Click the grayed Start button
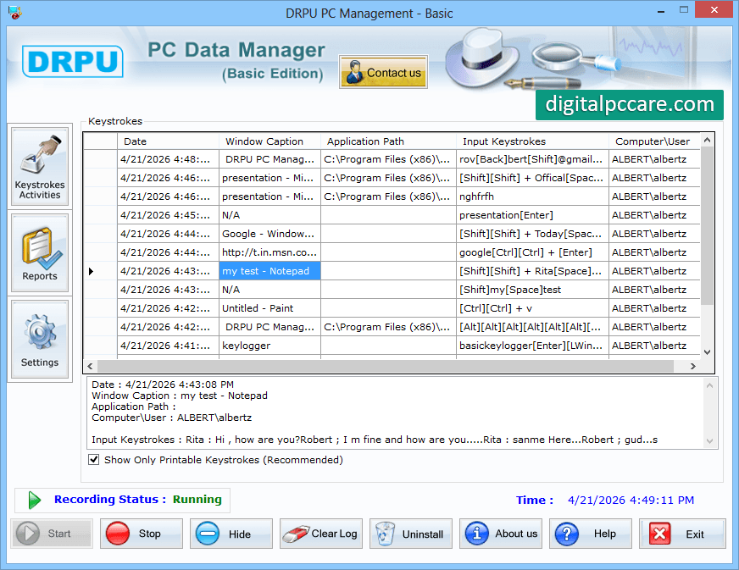Viewport: 739px width, 570px height. [52, 534]
